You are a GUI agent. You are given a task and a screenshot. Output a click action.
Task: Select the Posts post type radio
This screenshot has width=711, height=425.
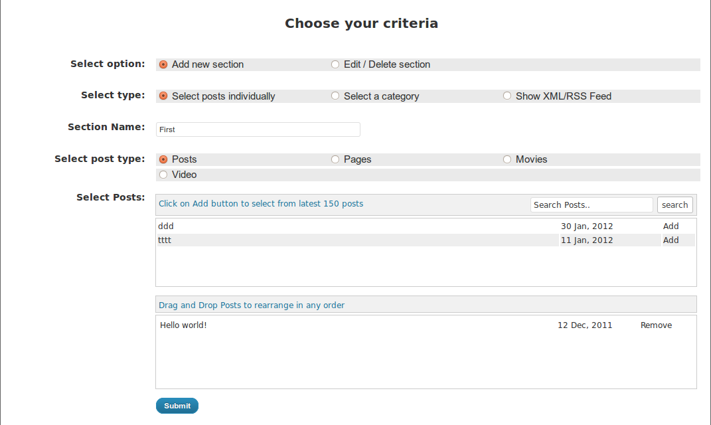163,159
